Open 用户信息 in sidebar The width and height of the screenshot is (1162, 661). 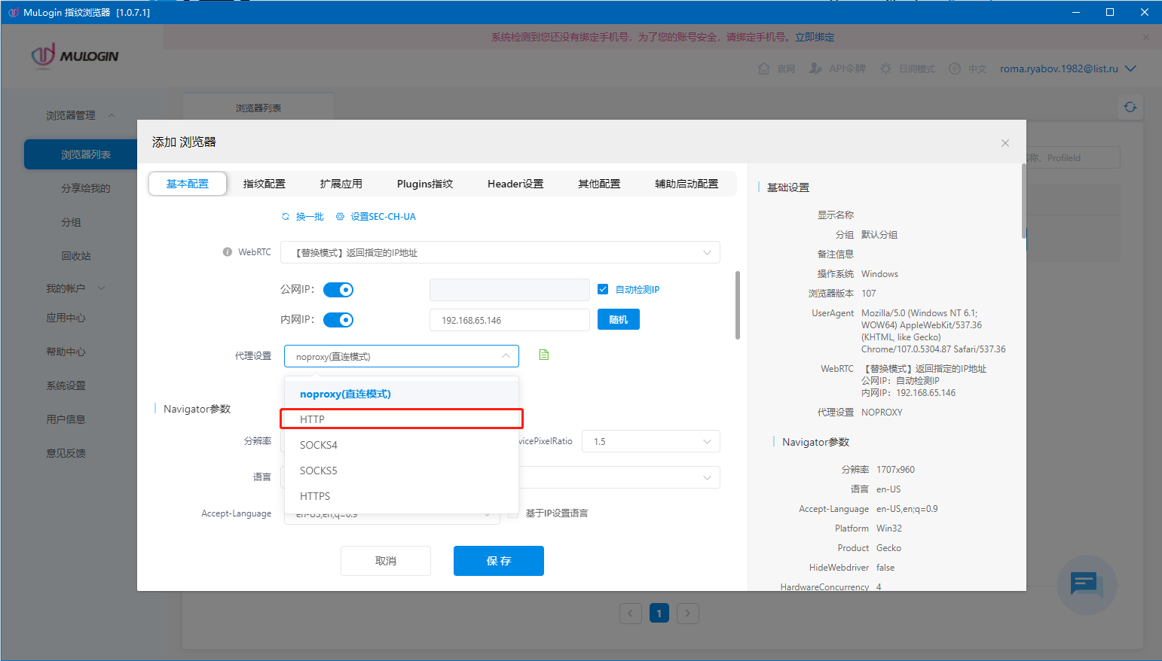pos(66,419)
